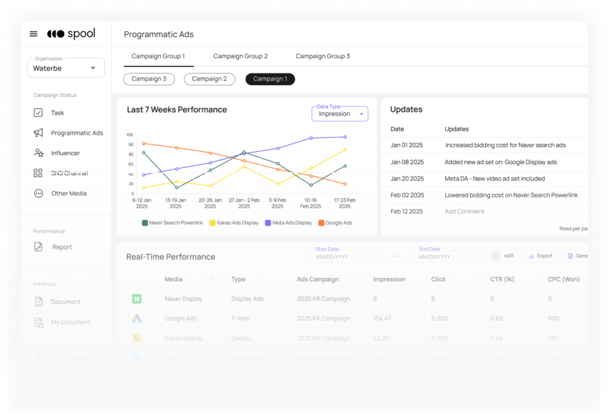
Task: Switch to Campaign Group 2 tab
Action: 240,56
